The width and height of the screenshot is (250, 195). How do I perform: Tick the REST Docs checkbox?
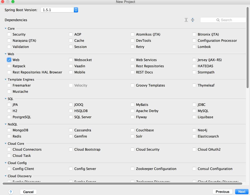click(132, 72)
